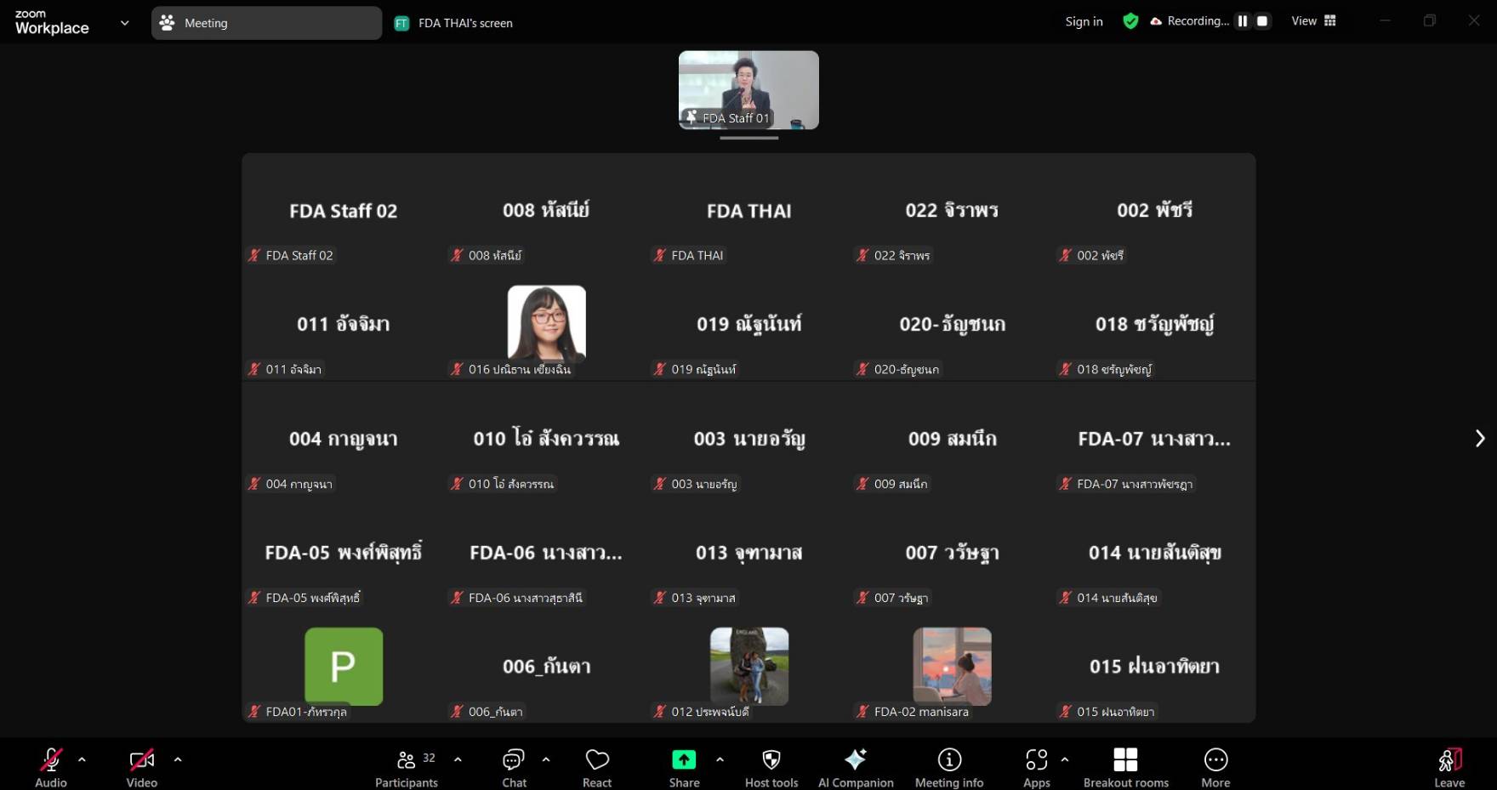Stop the recording
Viewport: 1497px width, 790px height.
pos(1262,21)
